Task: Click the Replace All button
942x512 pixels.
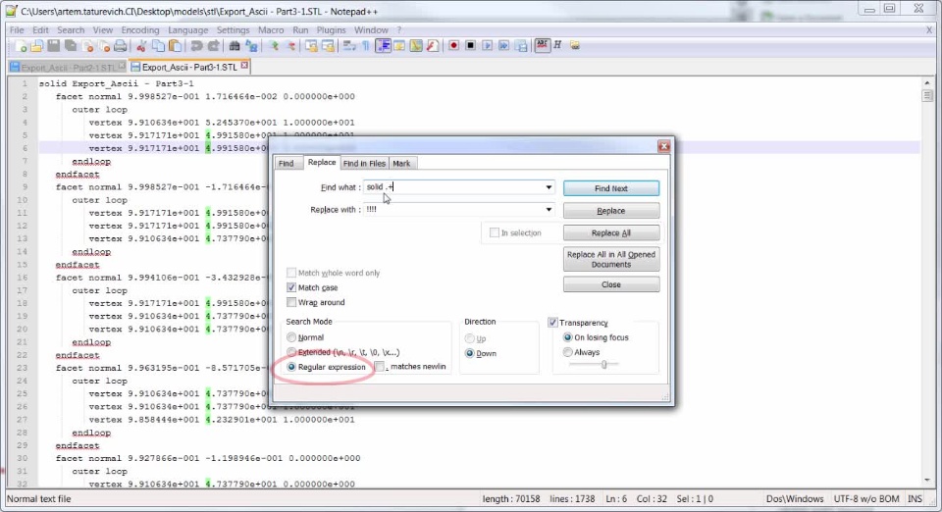Action: pyautogui.click(x=611, y=232)
